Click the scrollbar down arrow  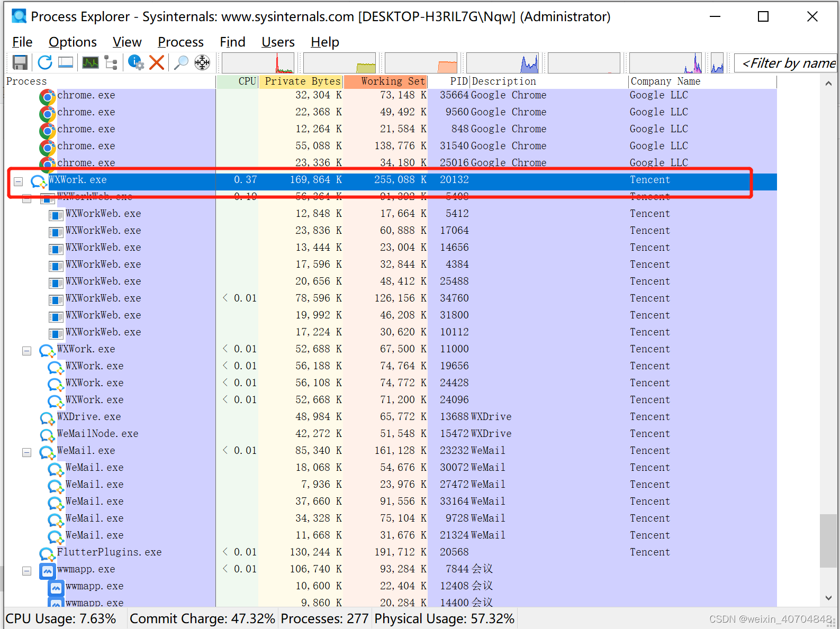pos(828,598)
